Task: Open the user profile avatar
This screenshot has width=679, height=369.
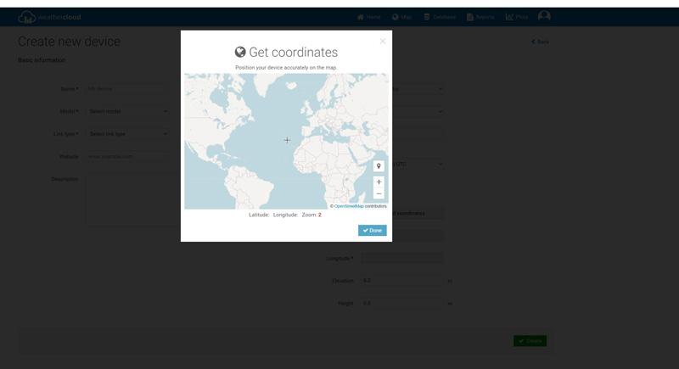Action: pos(544,16)
